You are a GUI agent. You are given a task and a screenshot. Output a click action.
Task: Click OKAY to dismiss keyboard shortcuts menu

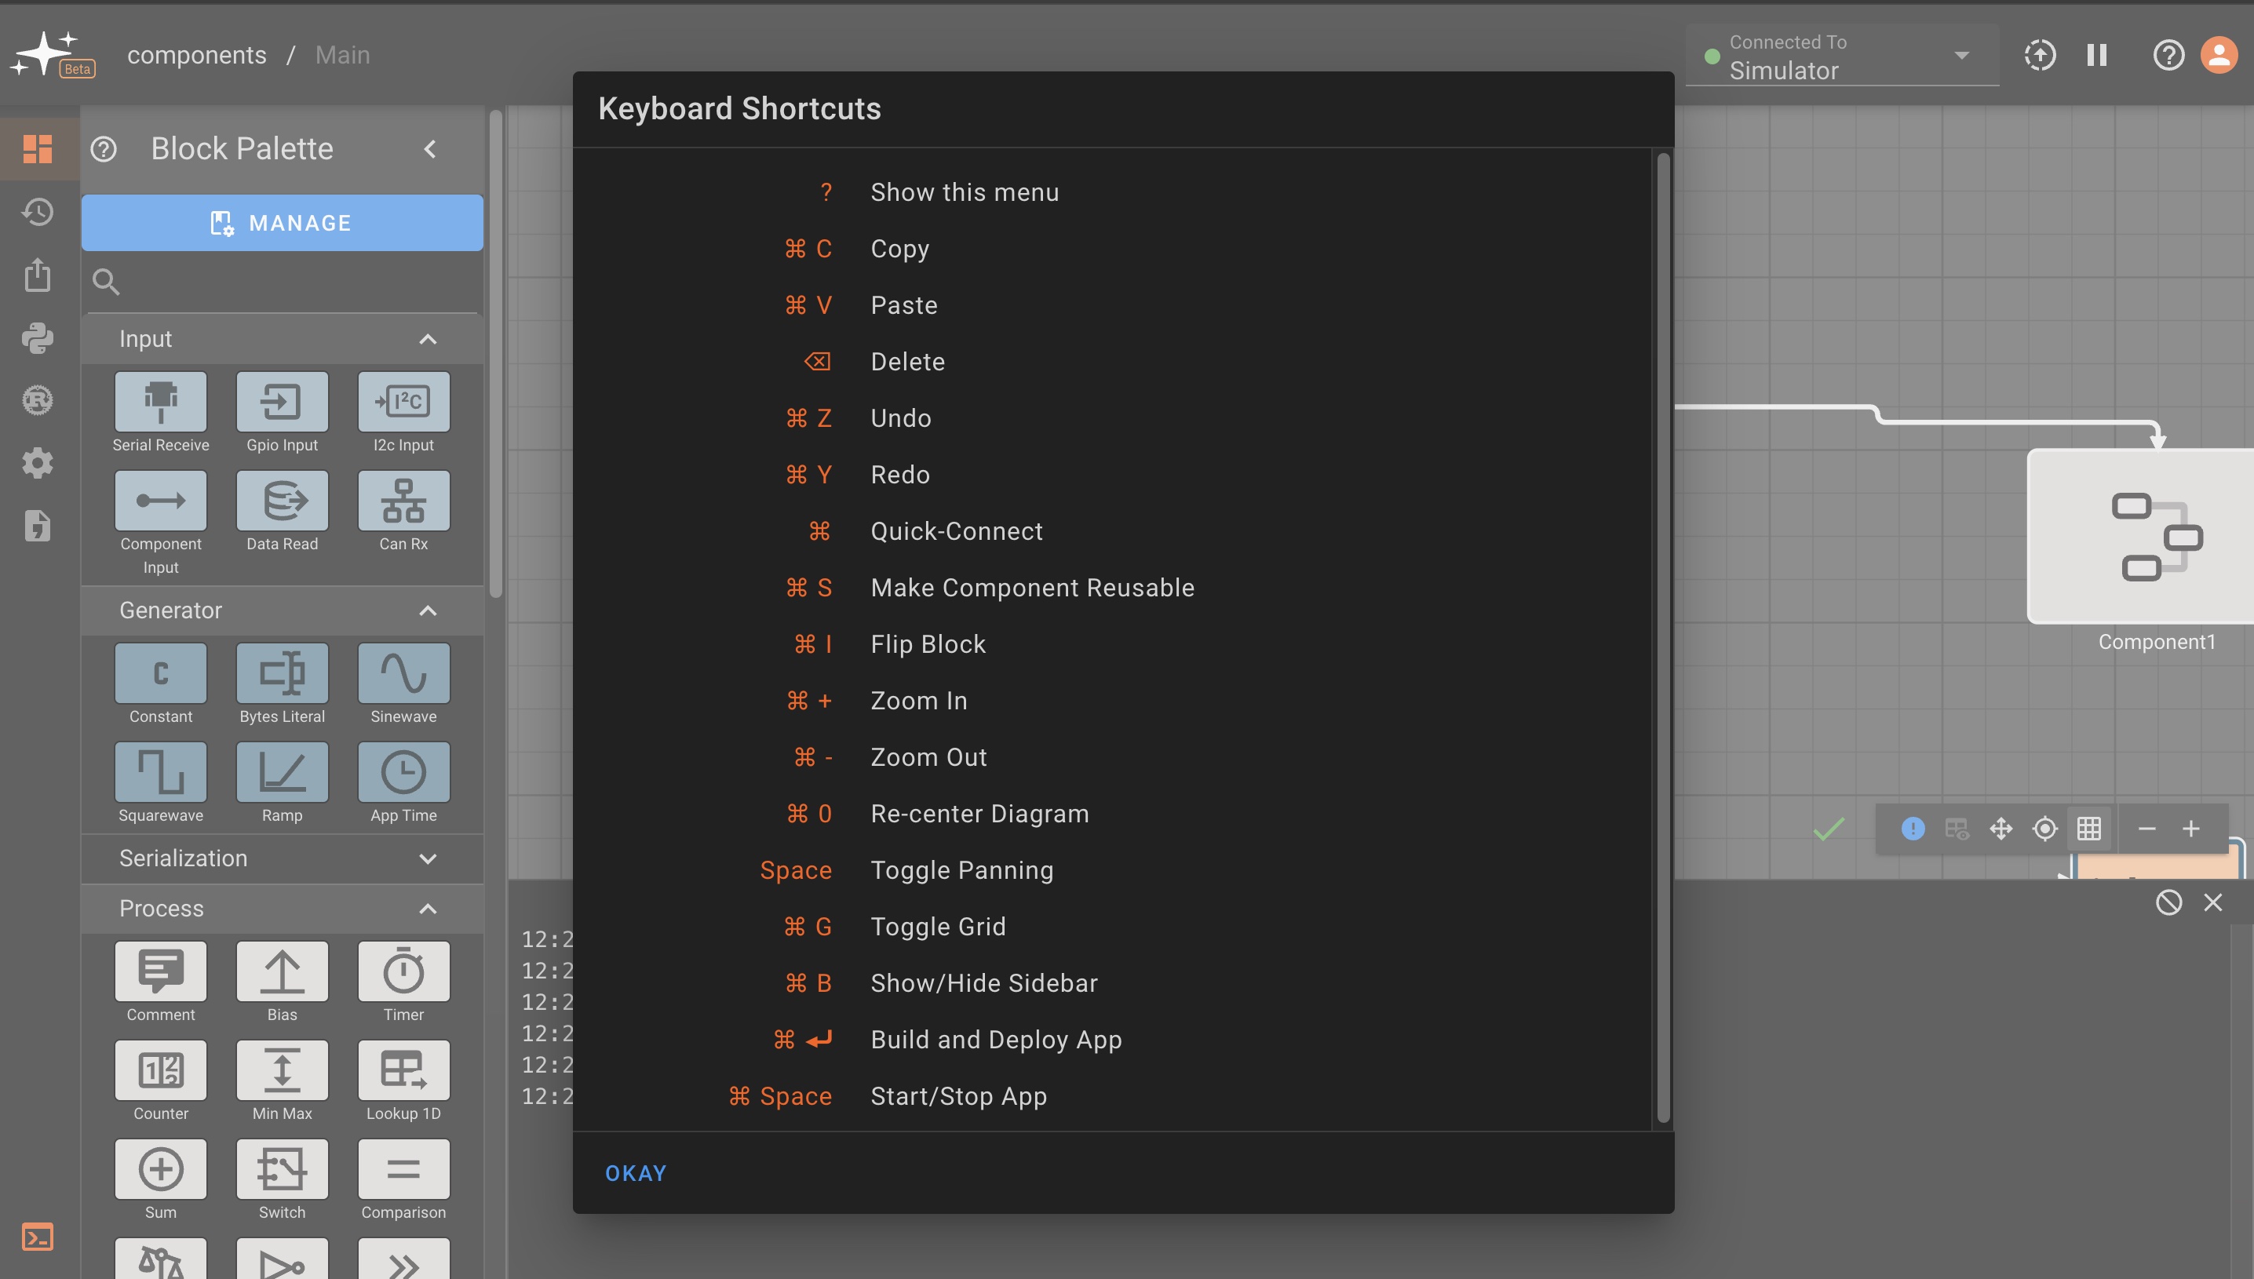636,1172
